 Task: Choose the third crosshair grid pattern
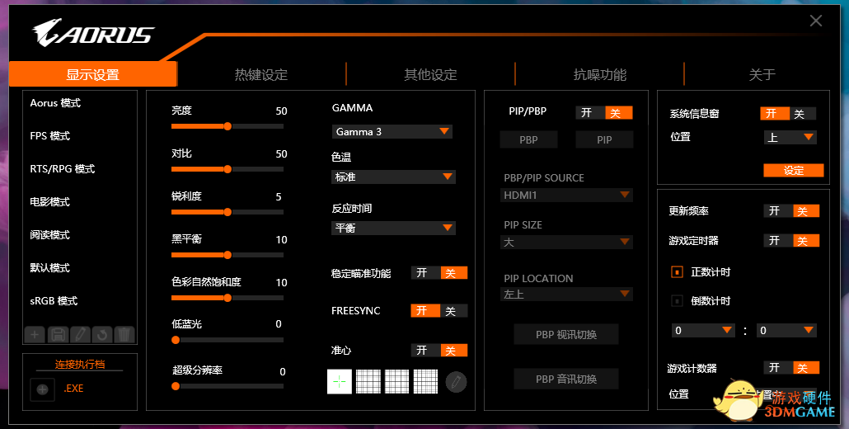[x=396, y=381]
